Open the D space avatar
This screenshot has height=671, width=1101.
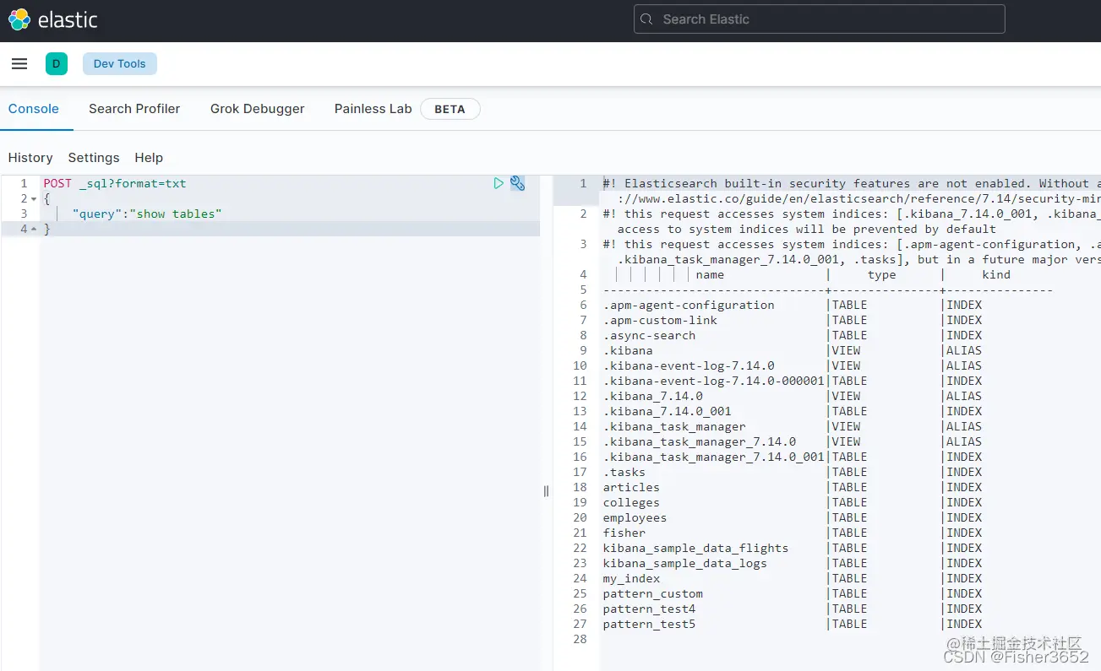[57, 64]
